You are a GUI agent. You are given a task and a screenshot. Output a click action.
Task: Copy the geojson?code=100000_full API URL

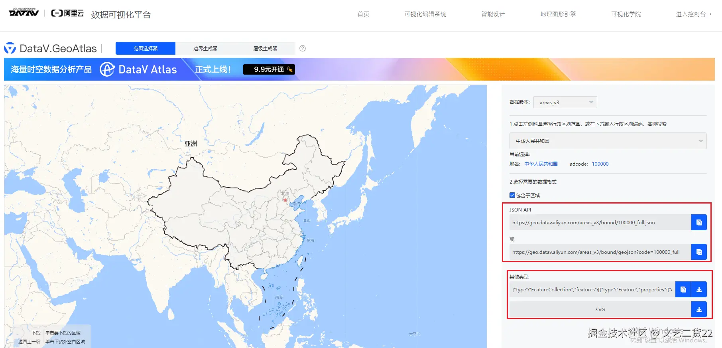click(699, 252)
